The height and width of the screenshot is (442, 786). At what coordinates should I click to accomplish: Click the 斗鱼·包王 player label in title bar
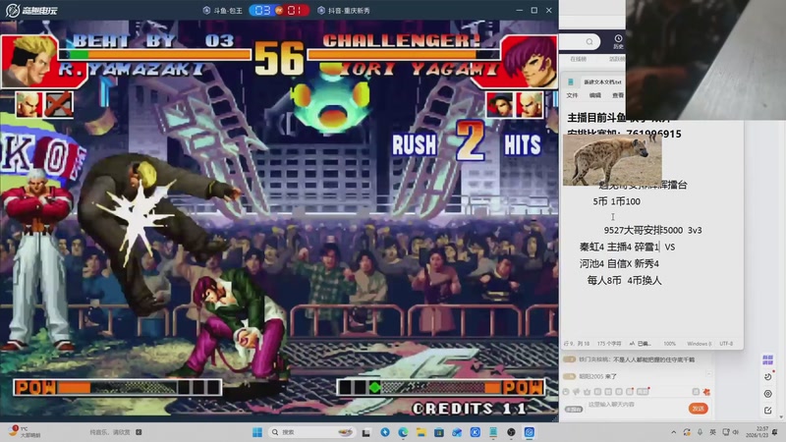click(x=223, y=10)
